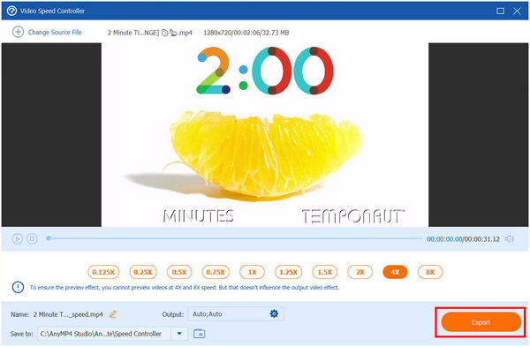Close the Video Speed Controller window

(x=517, y=11)
